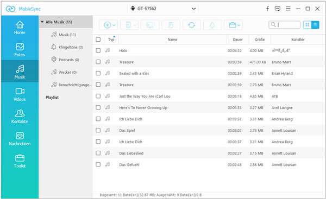The width and height of the screenshot is (326, 199).
Task: Open the Home section in sidebar
Action: [x=20, y=28]
